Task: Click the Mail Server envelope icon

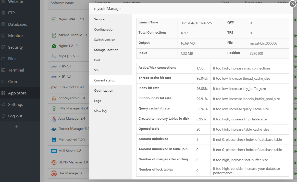Action: (54, 151)
